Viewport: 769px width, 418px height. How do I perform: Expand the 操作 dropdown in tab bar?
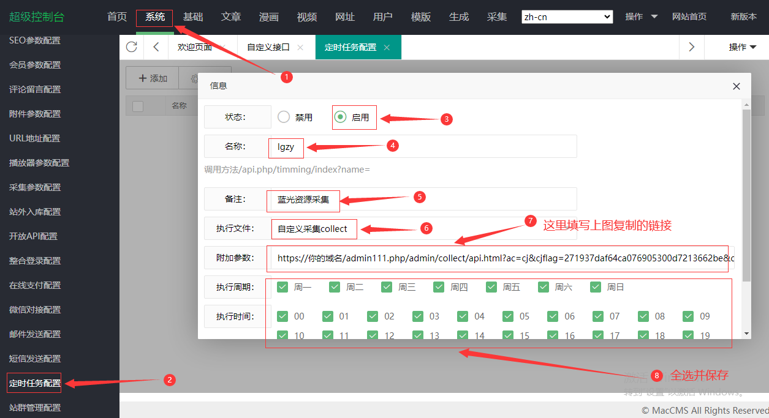pyautogui.click(x=742, y=47)
